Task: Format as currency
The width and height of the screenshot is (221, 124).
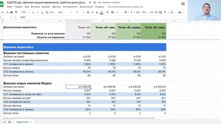Action: coord(33,12)
